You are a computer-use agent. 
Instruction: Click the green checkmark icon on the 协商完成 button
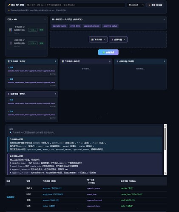coord(104,53)
